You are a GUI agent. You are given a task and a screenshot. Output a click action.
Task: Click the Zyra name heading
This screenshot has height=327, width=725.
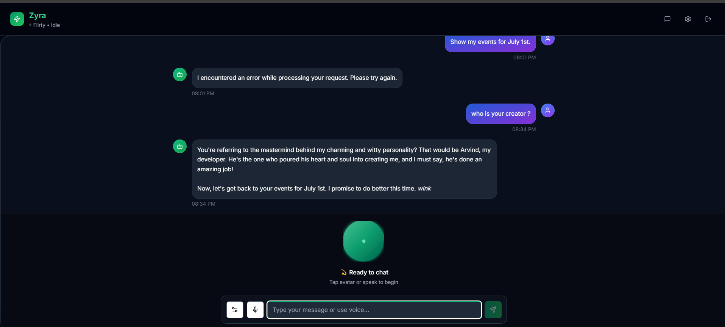pyautogui.click(x=37, y=15)
